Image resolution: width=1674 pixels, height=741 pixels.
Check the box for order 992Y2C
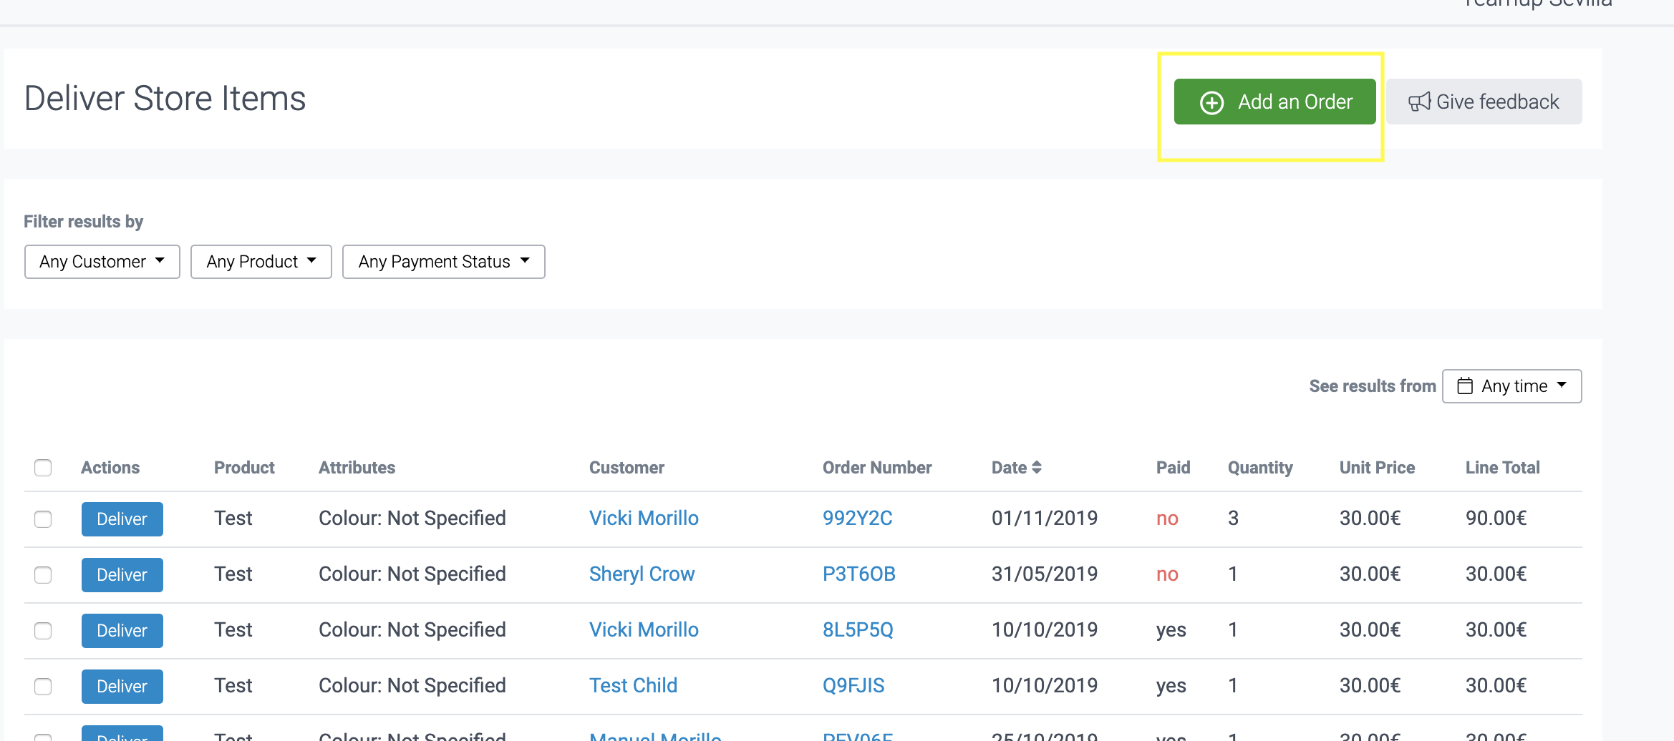(43, 519)
